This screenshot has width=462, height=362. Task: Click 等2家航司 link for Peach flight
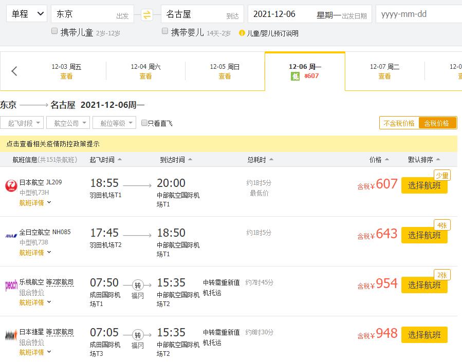[x=60, y=282]
